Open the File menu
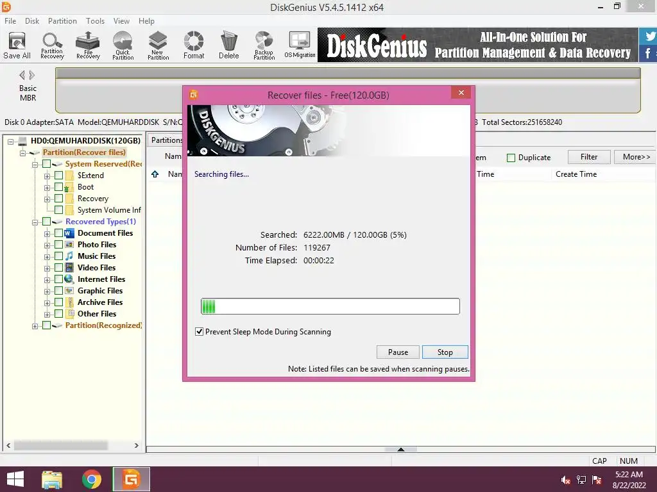Image resolution: width=657 pixels, height=492 pixels. click(10, 21)
